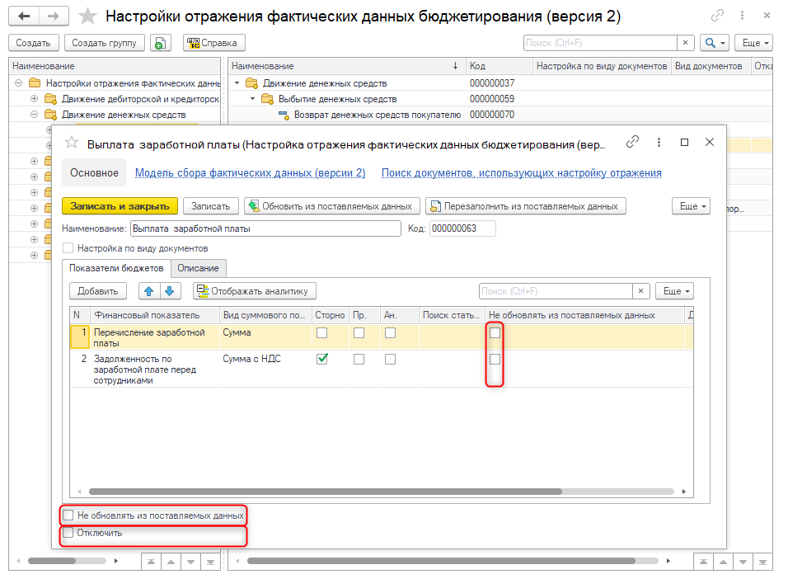Viewport: 788px width, 579px height.
Task: Focus the main Поиск (Ctrl+F) field
Action: coord(600,43)
